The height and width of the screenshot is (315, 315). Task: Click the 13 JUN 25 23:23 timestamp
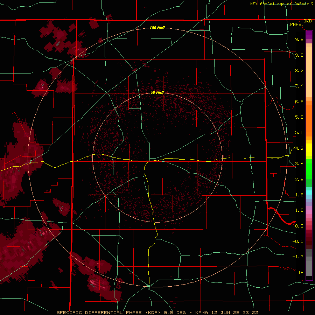[x=234, y=313]
